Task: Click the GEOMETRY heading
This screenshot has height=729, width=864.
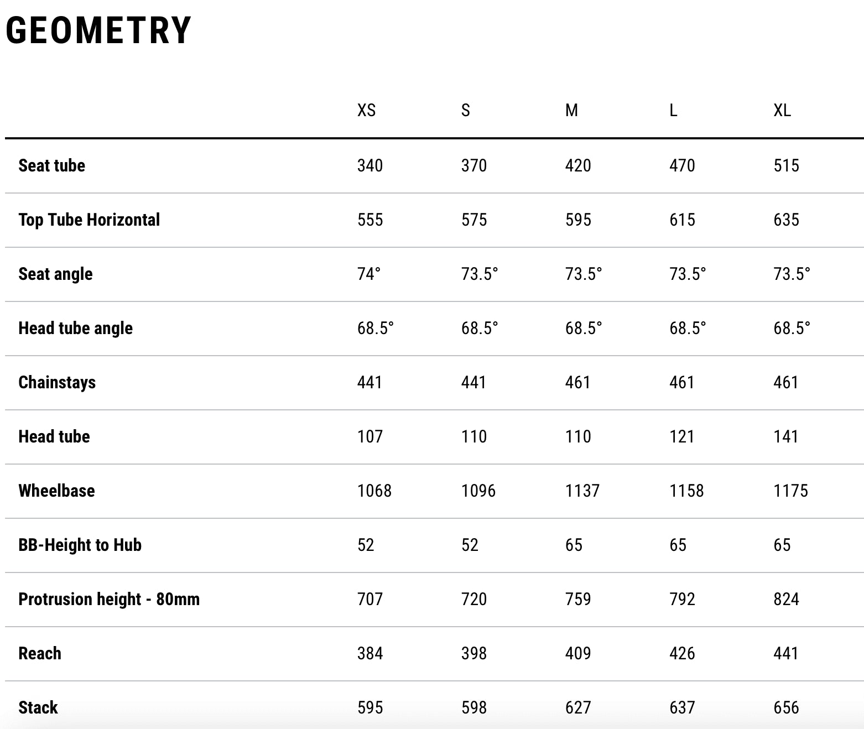Action: [x=98, y=30]
